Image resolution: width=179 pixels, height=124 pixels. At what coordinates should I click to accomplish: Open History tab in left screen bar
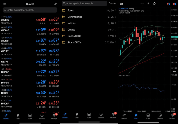(x=42, y=117)
